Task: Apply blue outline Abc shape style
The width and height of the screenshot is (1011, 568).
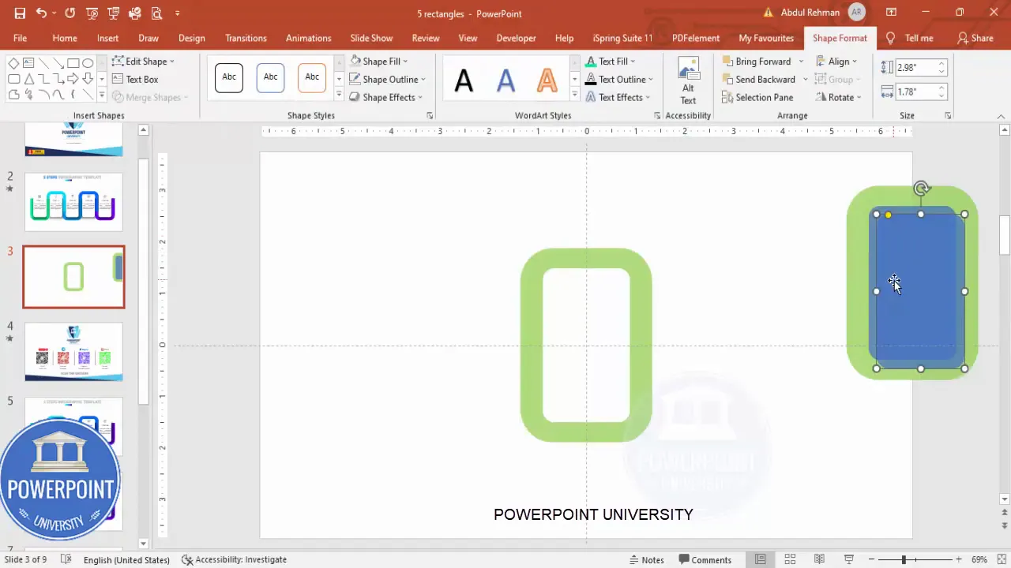Action: pyautogui.click(x=270, y=77)
